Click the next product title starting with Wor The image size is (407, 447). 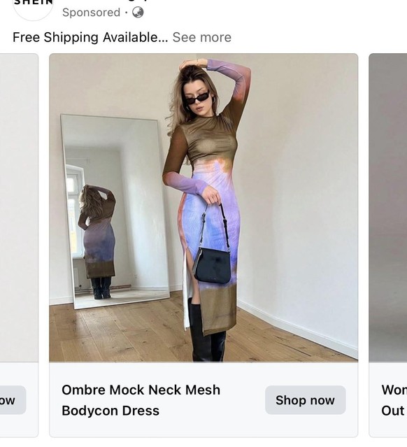tap(394, 400)
